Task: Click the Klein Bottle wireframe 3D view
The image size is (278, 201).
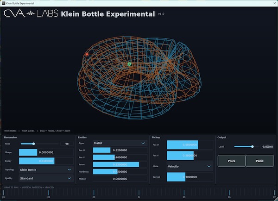Action: [x=139, y=78]
